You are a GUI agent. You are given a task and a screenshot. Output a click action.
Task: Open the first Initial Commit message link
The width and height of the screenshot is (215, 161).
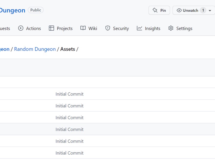69,94
